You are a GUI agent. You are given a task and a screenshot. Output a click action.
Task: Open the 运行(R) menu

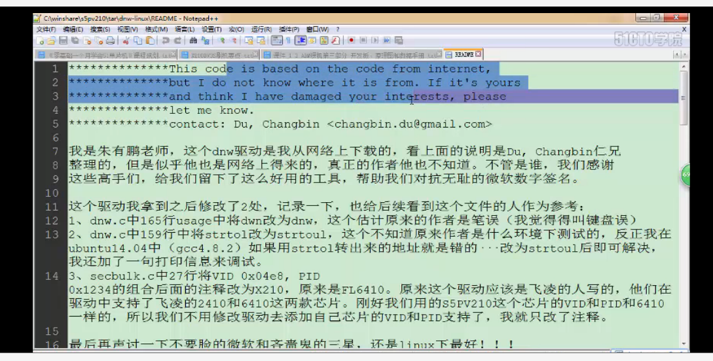pos(261,29)
